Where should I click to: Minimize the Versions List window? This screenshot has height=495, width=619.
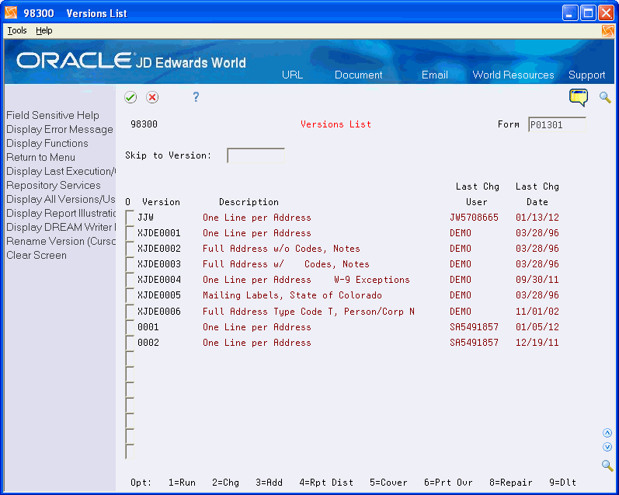pos(569,13)
